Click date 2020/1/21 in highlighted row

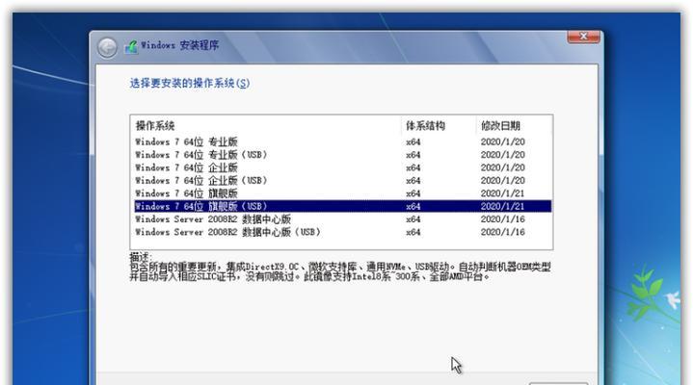[502, 206]
